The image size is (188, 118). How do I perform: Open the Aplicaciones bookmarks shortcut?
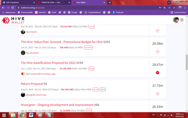(x=9, y=12)
